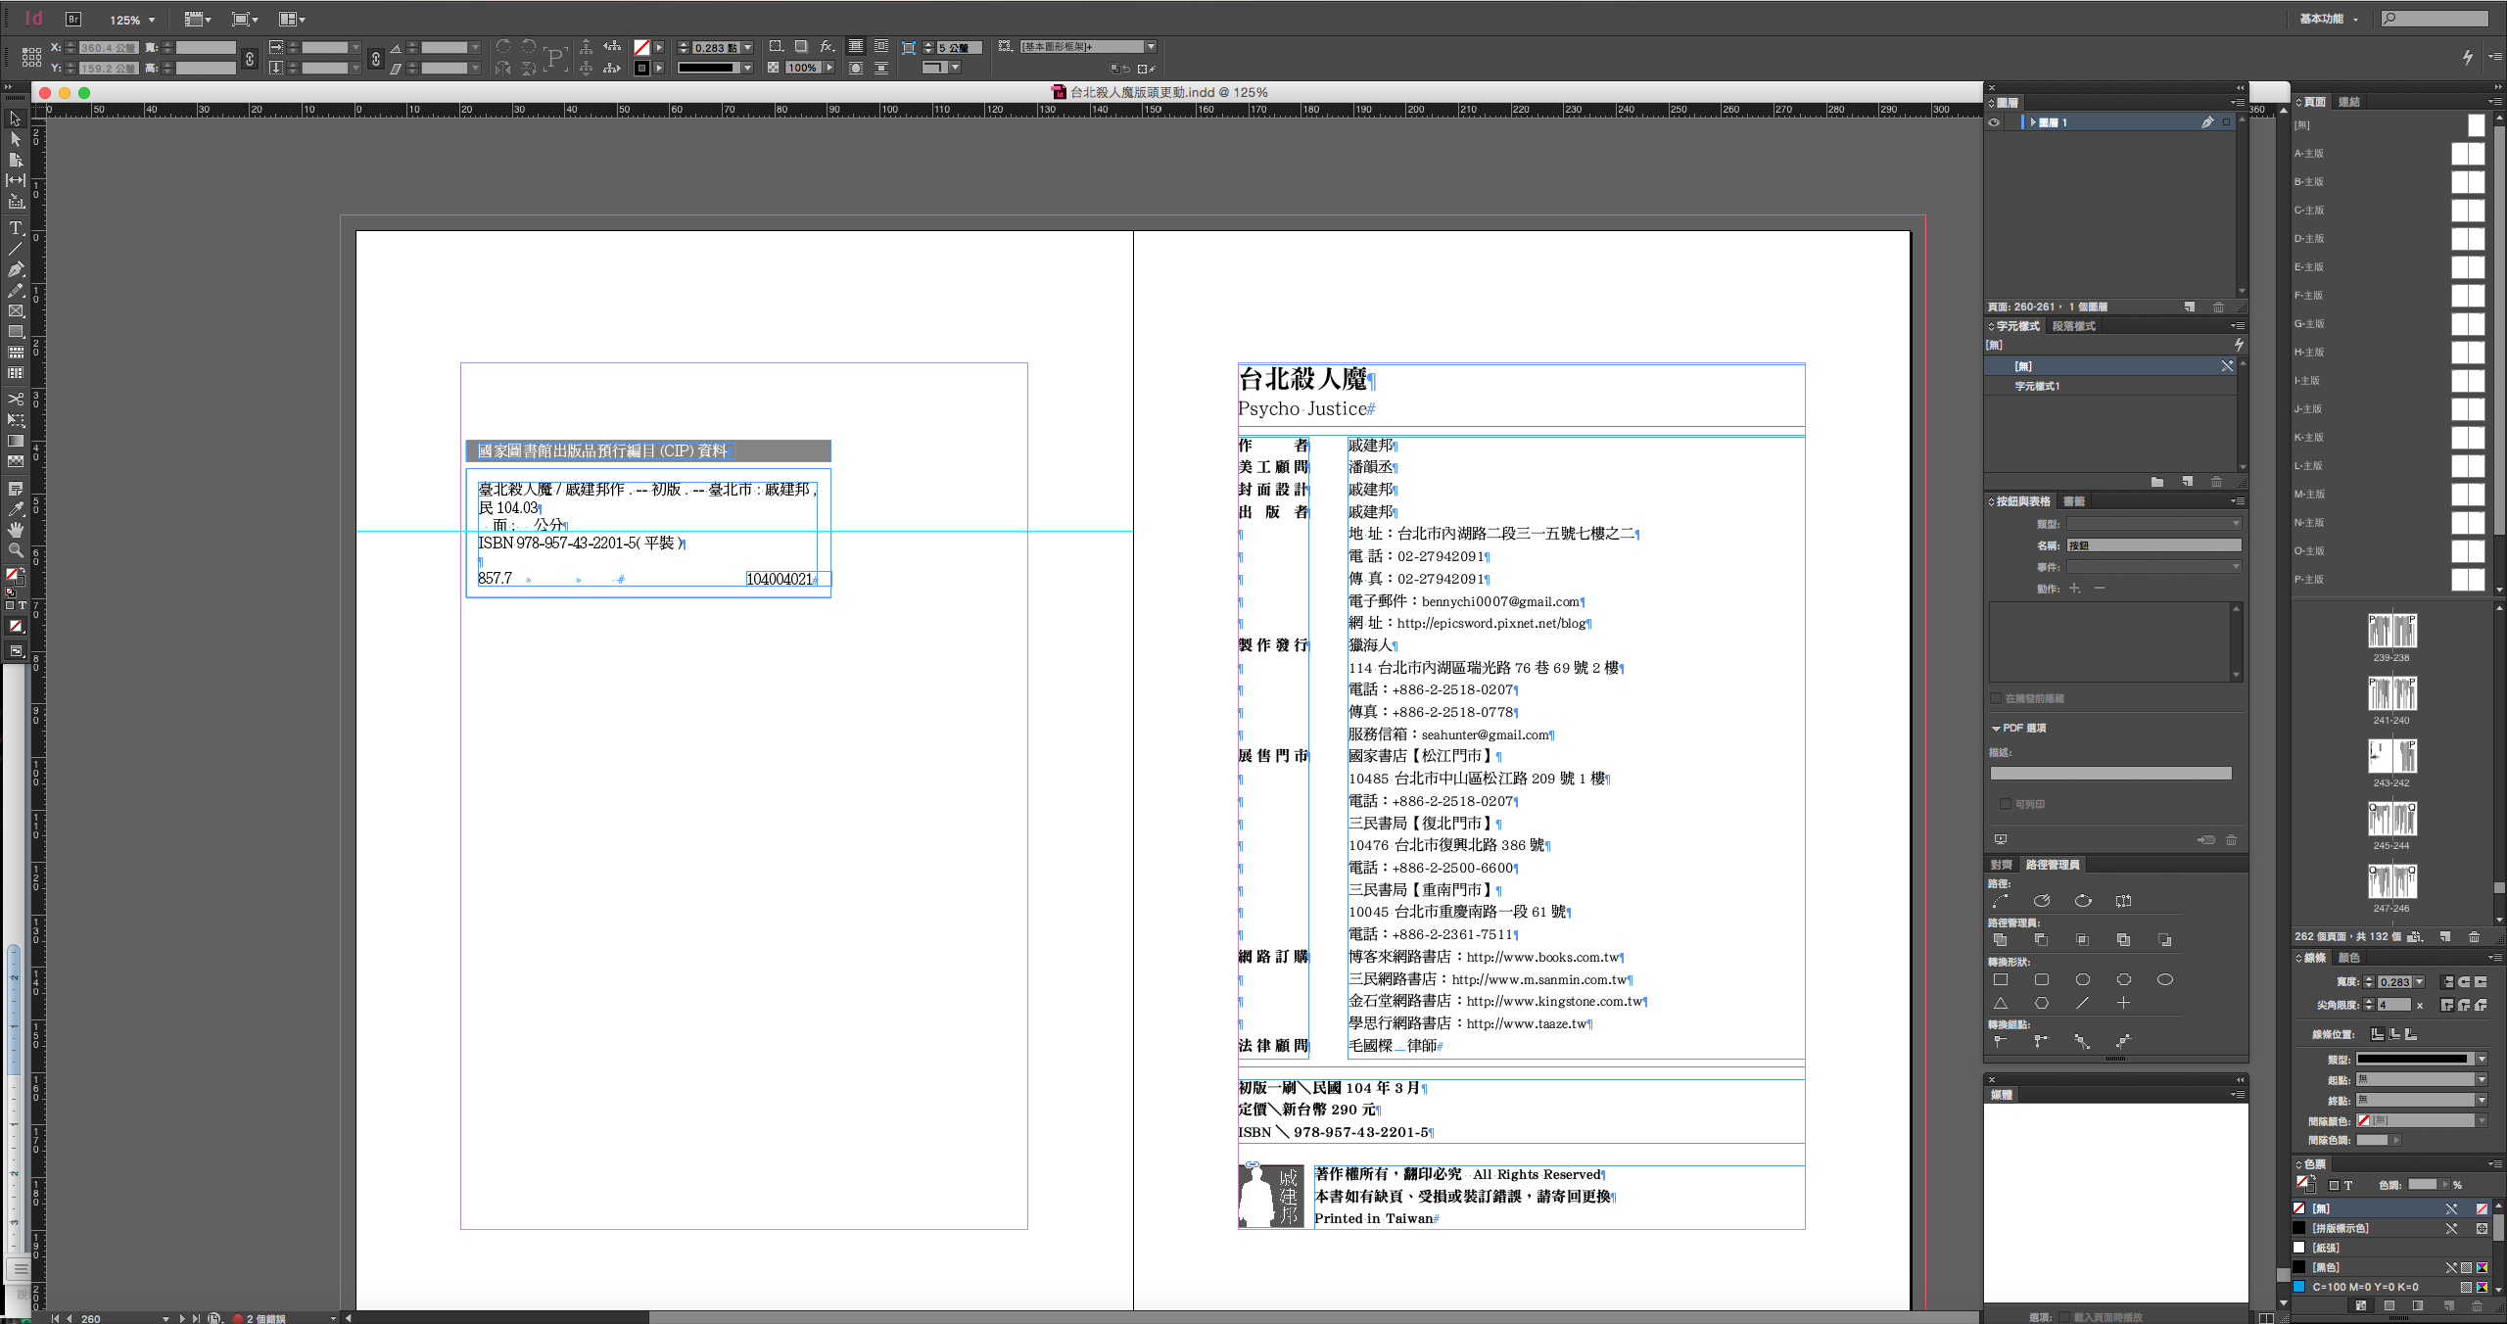Open the 125% zoom level dropdown
This screenshot has height=1324, width=2507.
[132, 20]
